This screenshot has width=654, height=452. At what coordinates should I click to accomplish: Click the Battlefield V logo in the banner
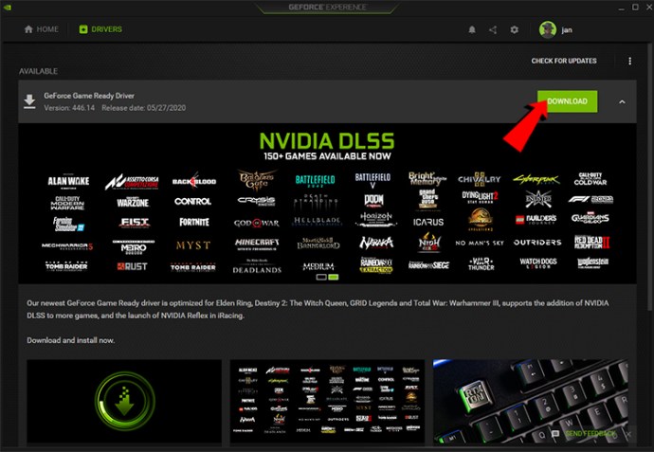(x=372, y=180)
